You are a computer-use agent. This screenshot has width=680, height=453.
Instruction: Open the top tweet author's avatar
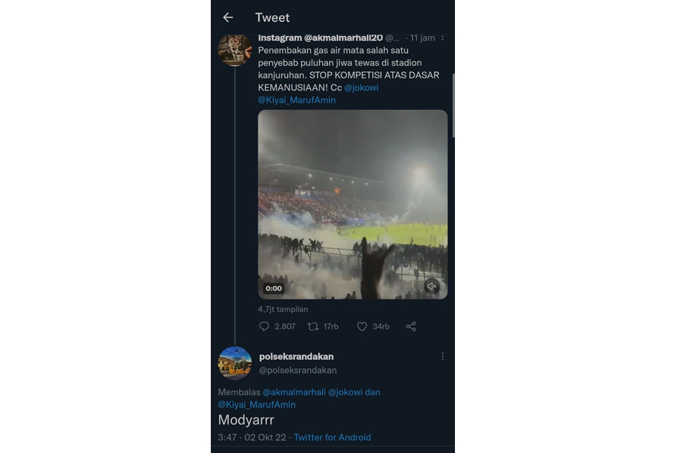(x=235, y=50)
